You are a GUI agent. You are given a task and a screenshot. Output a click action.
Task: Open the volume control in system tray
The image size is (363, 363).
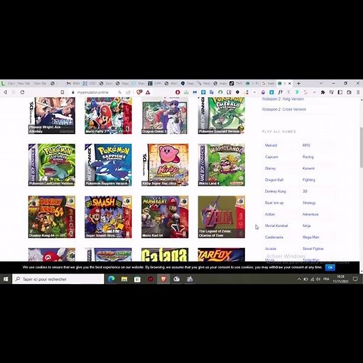point(318,279)
